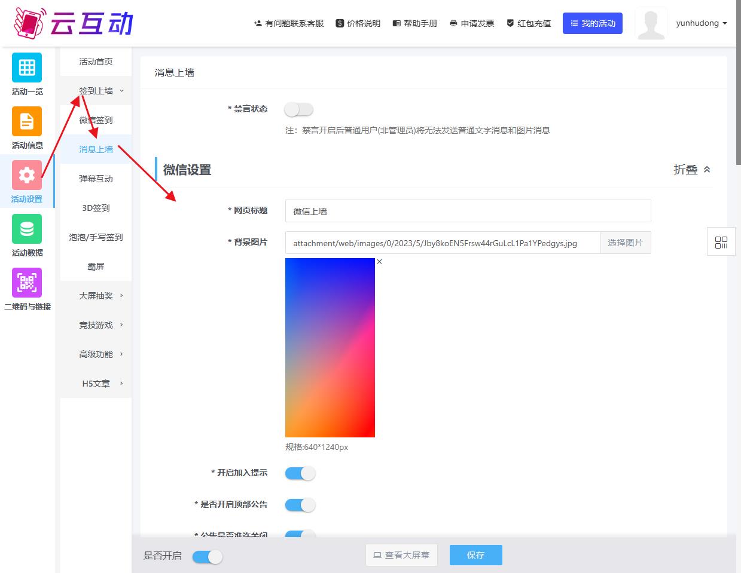Expand the 大屏抽奖 submenu

(100, 296)
